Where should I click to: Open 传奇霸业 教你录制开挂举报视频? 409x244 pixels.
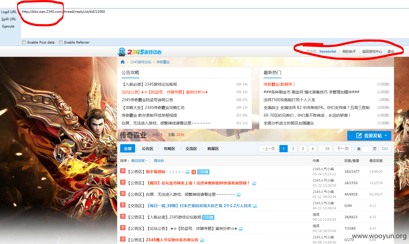[149, 115]
